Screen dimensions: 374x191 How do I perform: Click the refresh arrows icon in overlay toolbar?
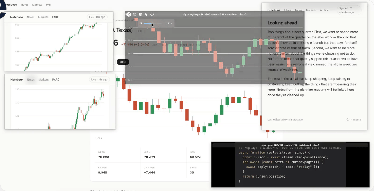click(x=152, y=14)
